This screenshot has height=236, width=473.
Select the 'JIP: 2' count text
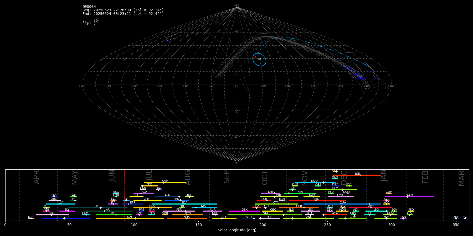click(89, 24)
